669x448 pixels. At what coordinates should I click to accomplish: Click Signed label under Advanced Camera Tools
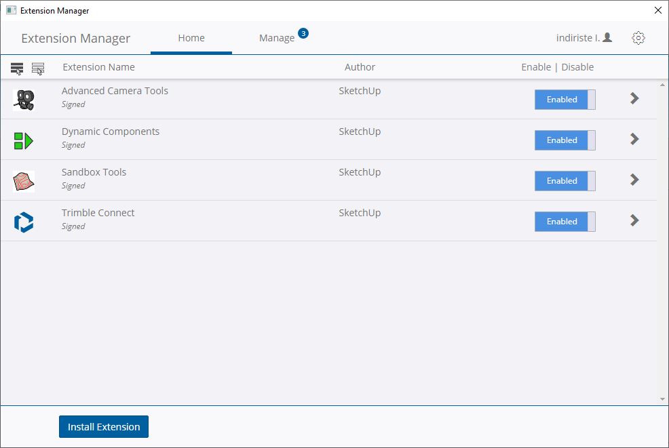pos(73,104)
